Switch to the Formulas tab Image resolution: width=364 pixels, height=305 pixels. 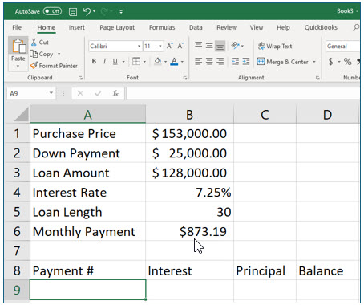pyautogui.click(x=162, y=27)
